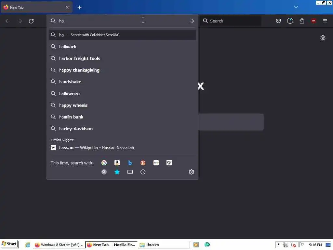
Task: Launch Internet Explorer from taskbar
Action: click(x=28, y=245)
